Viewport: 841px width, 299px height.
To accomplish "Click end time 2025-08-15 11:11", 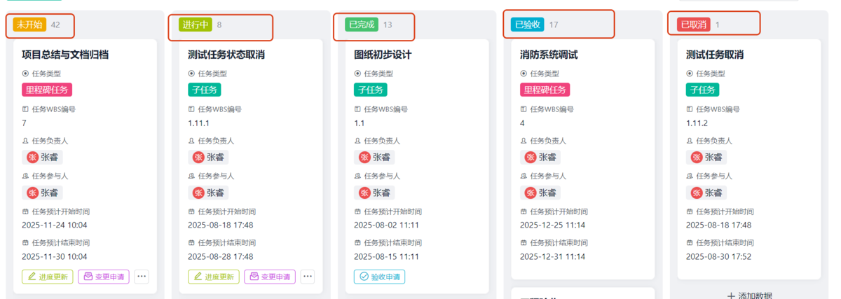I will pos(387,256).
